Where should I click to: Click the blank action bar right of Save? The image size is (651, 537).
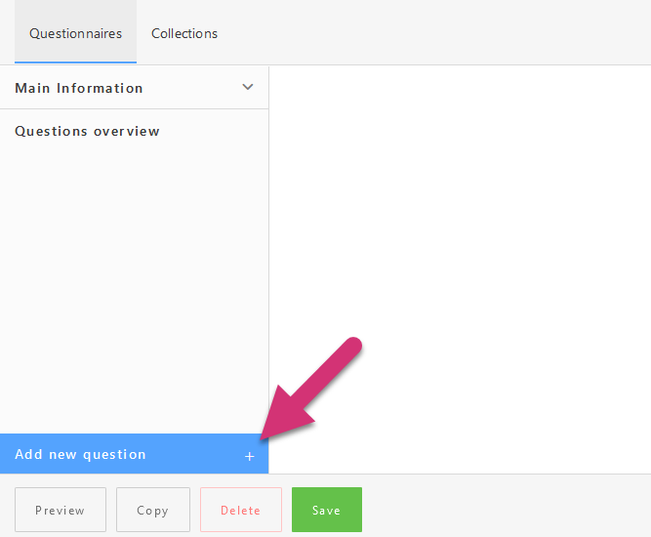click(508, 508)
